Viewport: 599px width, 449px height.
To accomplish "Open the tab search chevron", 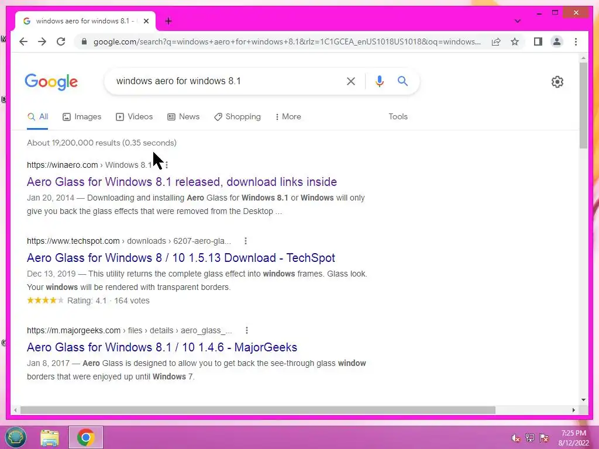I will [517, 21].
